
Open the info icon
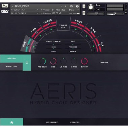[77, 6]
